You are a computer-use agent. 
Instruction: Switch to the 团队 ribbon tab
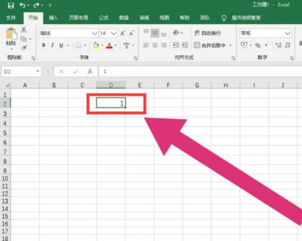coord(205,18)
